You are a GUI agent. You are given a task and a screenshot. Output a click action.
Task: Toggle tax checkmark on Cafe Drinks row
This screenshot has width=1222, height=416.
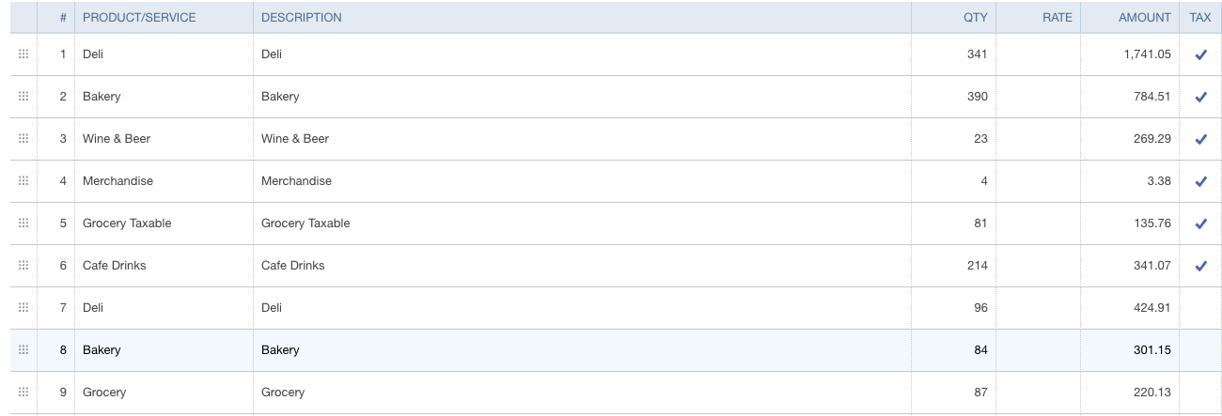(1200, 266)
